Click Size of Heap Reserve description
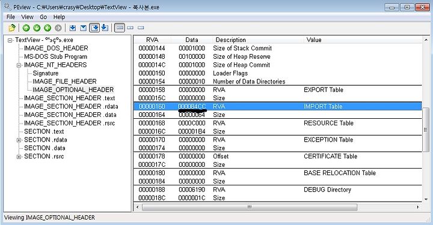The image size is (433, 225). [x=242, y=57]
